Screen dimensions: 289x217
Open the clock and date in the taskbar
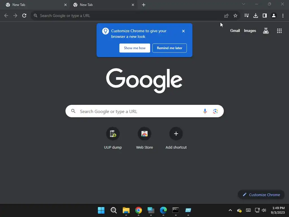[278, 210]
